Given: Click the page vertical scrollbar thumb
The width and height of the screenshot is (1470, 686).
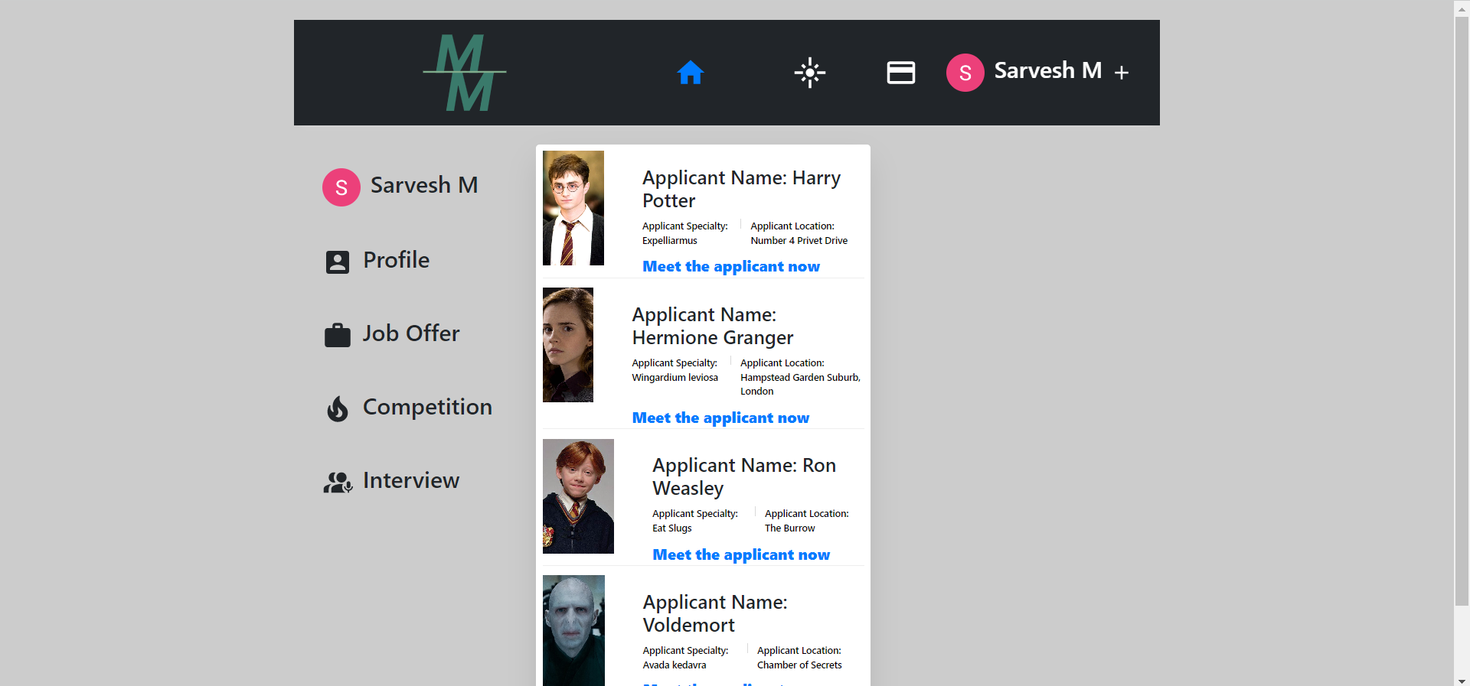Looking at the screenshot, I should pos(1462,310).
